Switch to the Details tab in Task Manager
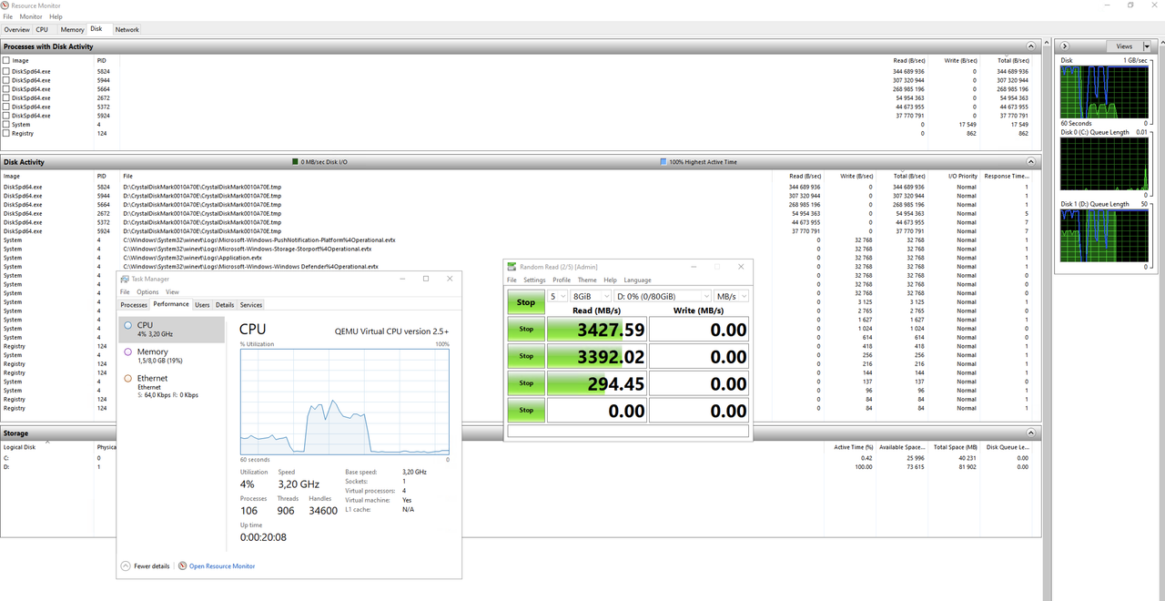The image size is (1165, 601). click(x=225, y=305)
